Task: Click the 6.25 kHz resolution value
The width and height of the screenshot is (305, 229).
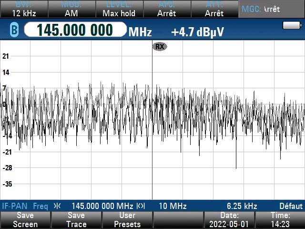Action: (242, 206)
